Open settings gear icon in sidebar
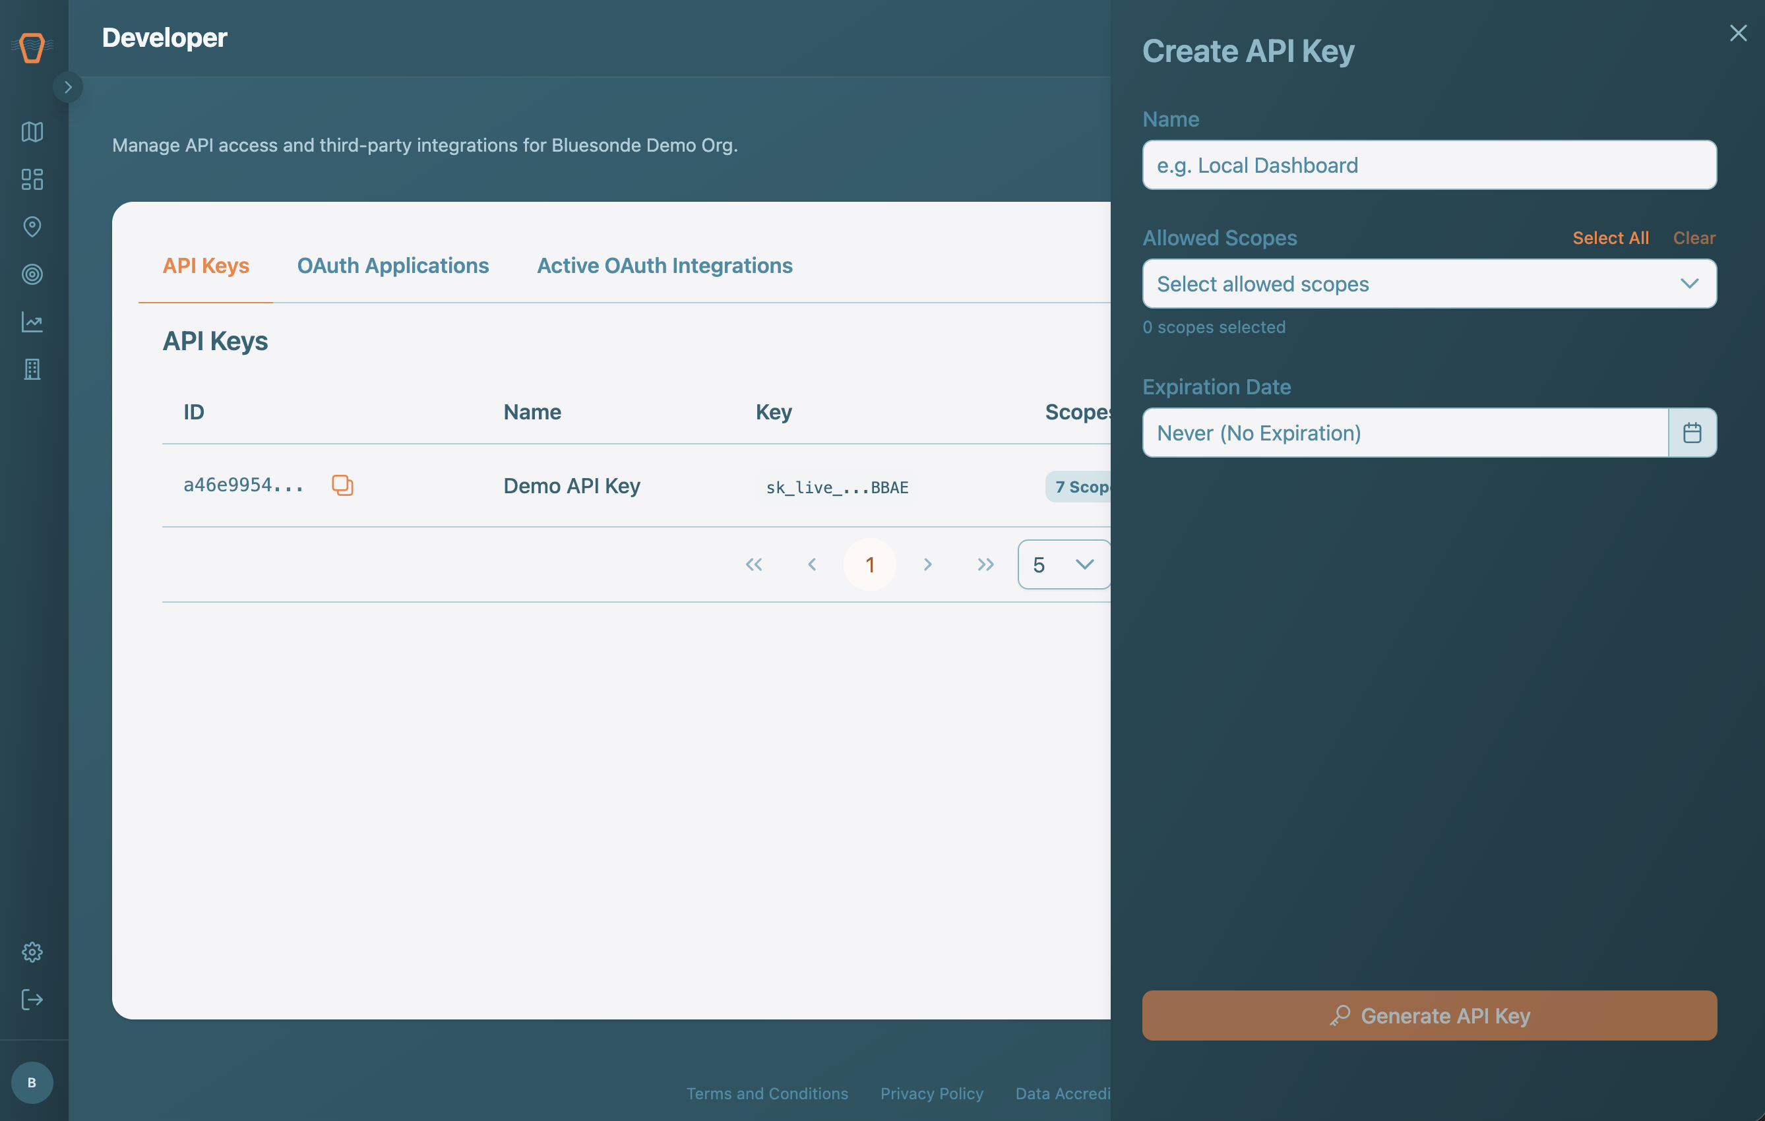 pos(32,952)
